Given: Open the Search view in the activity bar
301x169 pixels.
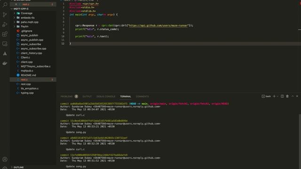Looking at the screenshot, I should (x=5, y=5).
